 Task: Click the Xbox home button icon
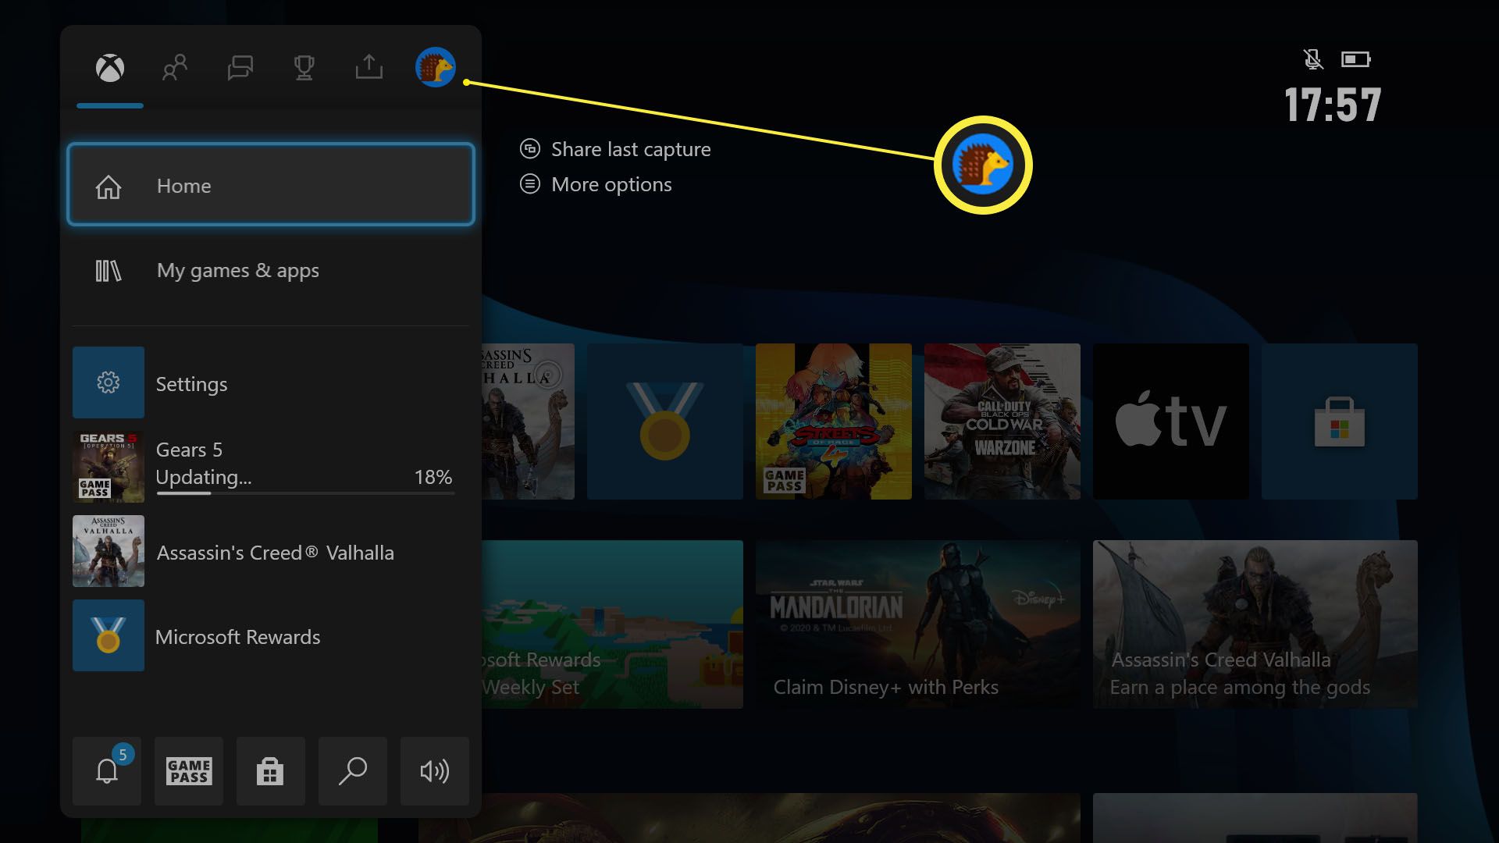click(110, 67)
